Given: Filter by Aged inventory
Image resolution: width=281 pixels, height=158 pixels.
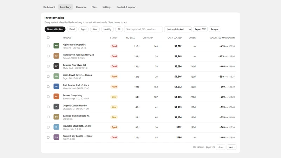Looking at the screenshot, I should tap(84, 29).
